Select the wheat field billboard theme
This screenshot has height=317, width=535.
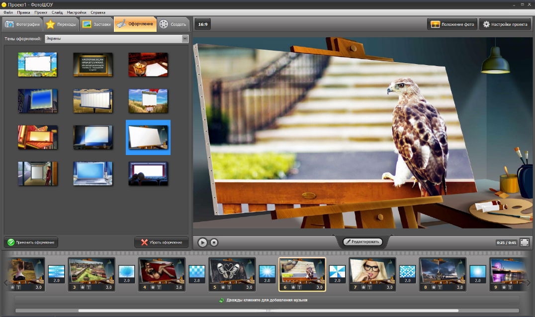pyautogui.click(x=93, y=101)
